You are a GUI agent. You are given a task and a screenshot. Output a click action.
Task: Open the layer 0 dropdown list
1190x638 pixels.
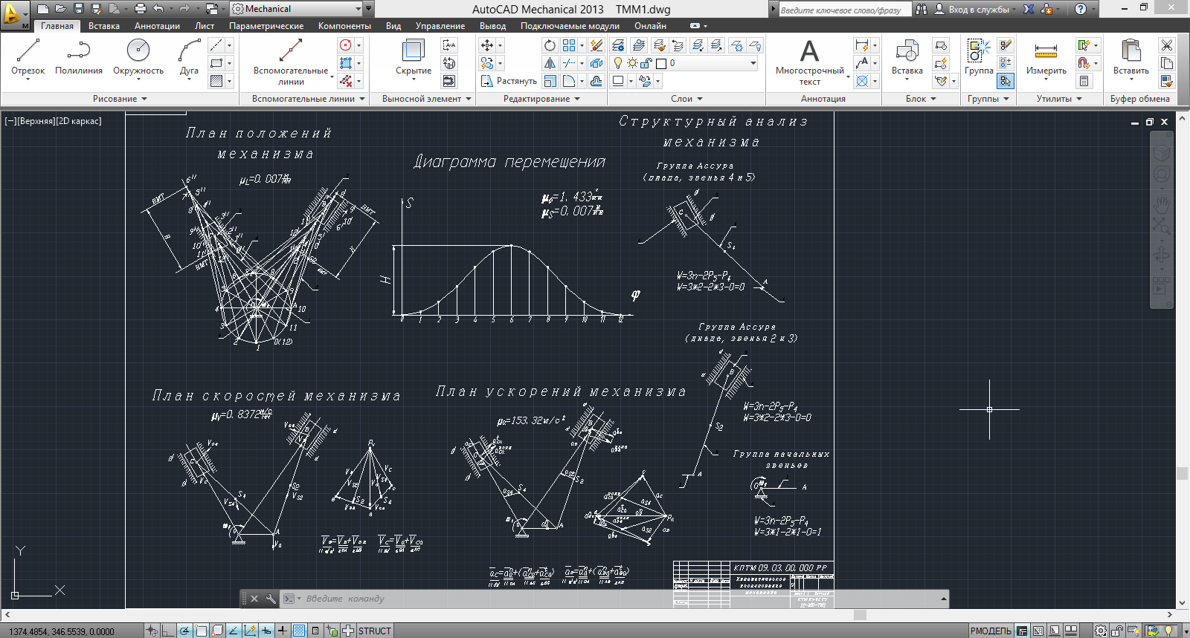[753, 63]
